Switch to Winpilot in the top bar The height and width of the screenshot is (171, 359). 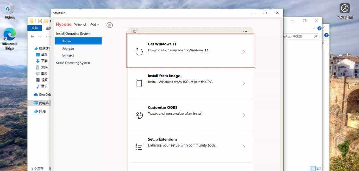point(80,24)
